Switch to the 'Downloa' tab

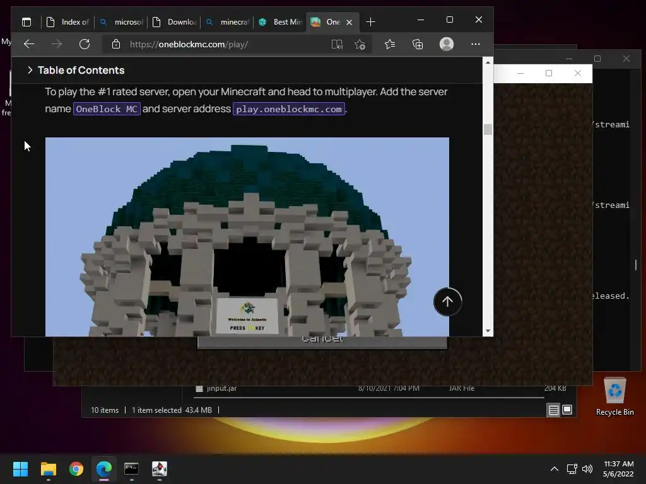click(174, 22)
